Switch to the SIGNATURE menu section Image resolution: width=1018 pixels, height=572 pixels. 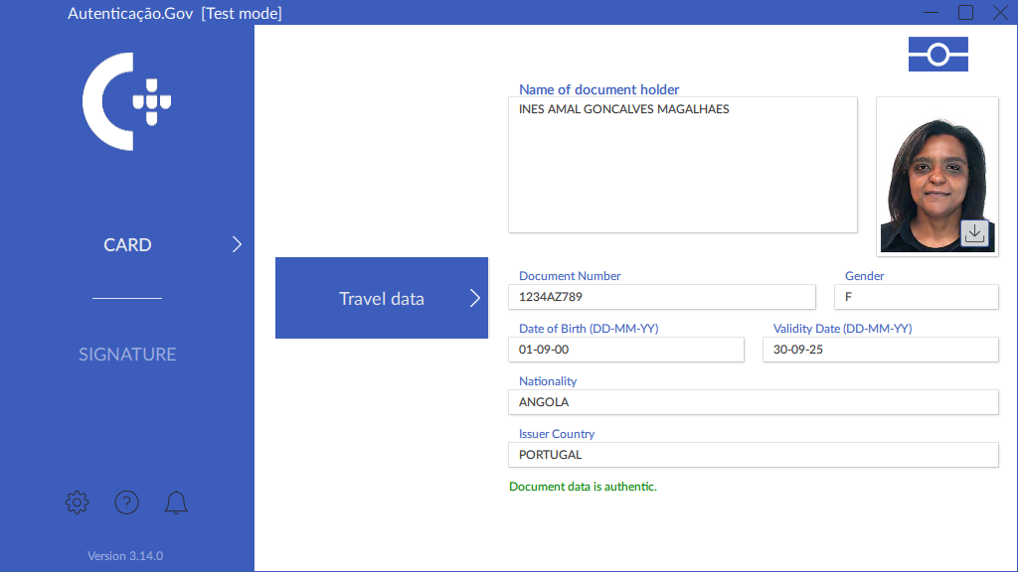click(x=127, y=355)
